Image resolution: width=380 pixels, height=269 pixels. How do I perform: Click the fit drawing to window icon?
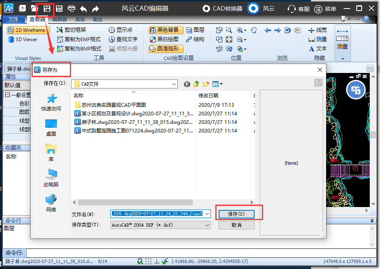(x=229, y=40)
